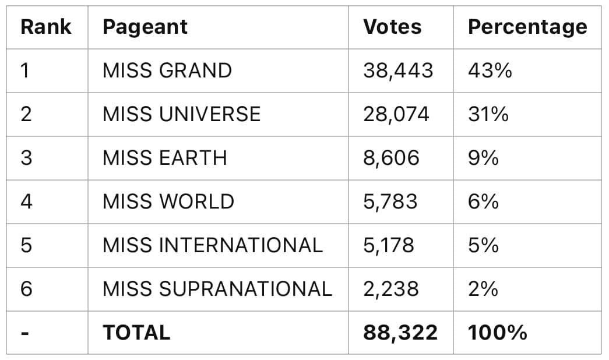Click the 5,783 votes value

tap(390, 202)
